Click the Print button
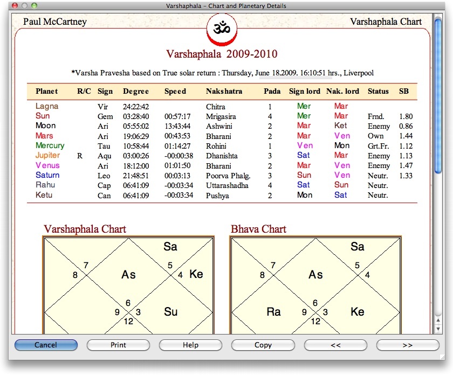Screen dimensions: 453x376 click(118, 345)
